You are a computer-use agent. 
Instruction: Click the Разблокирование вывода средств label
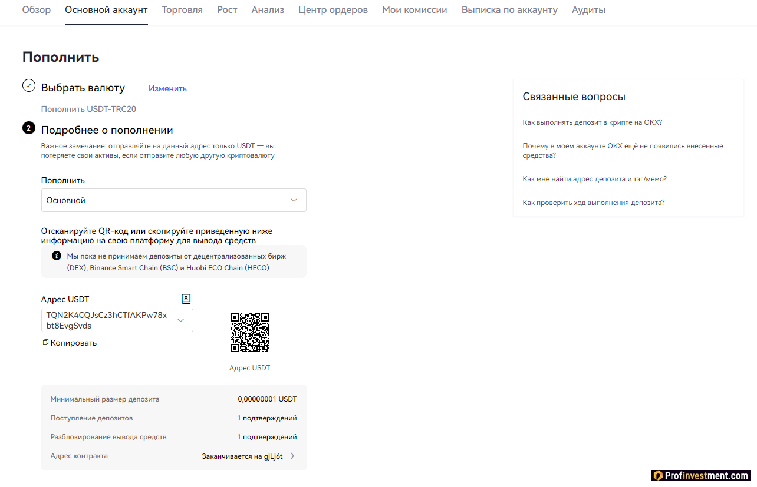click(108, 437)
